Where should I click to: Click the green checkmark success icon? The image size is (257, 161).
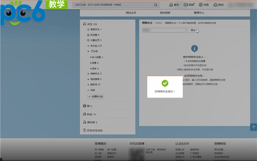[165, 83]
